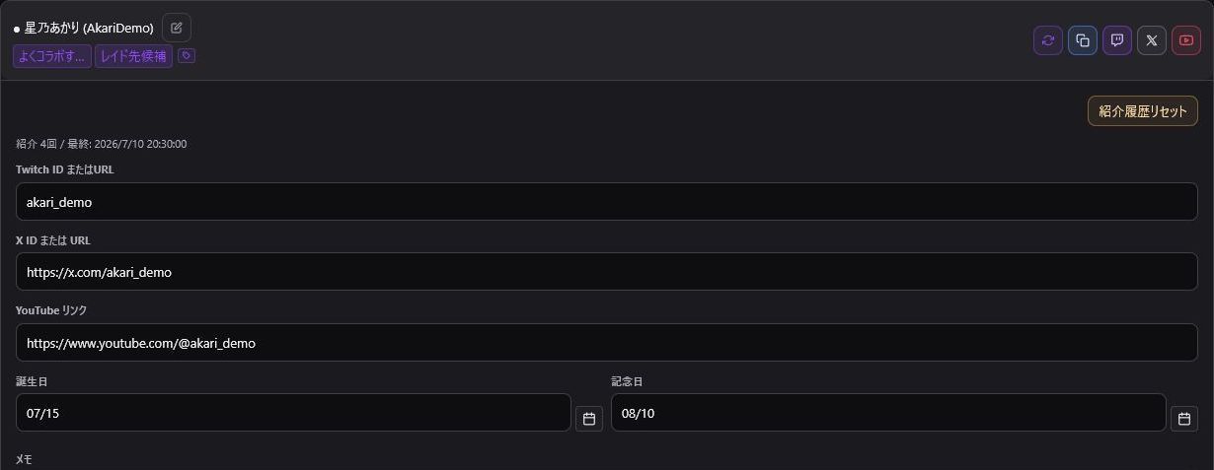
Task: Click the X ID URL field
Action: pyautogui.click(x=607, y=272)
